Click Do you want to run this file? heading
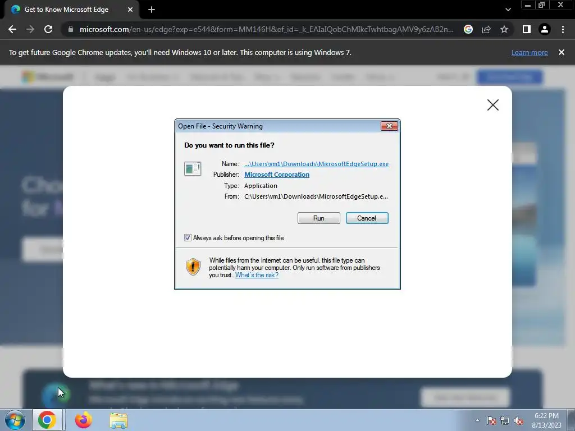Viewport: 575px width, 431px height. tap(229, 145)
